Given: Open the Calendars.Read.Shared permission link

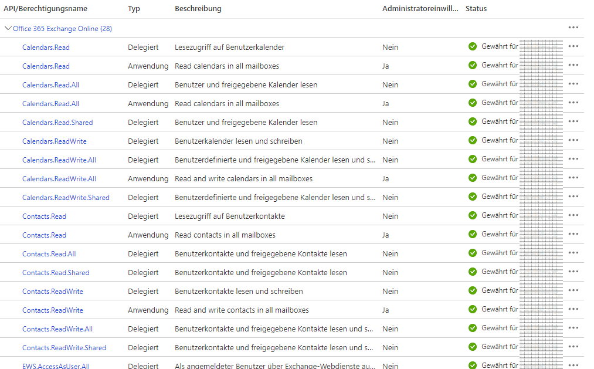Looking at the screenshot, I should (57, 123).
